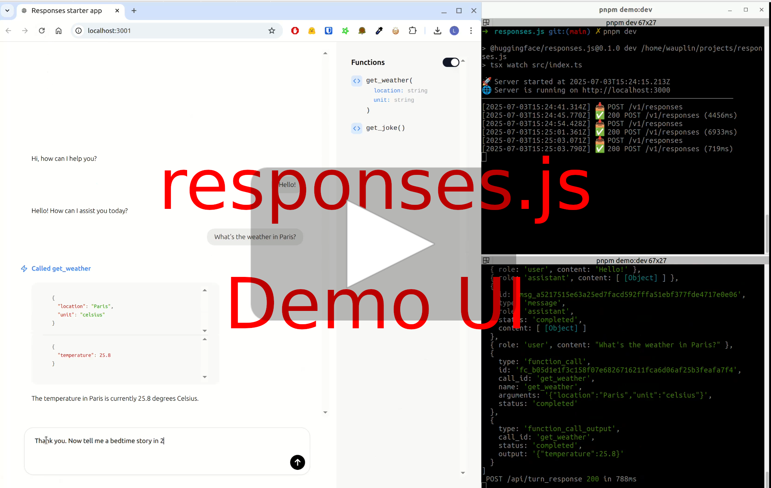This screenshot has height=488, width=771.
Task: Click the Called get_weather link
Action: 61,268
